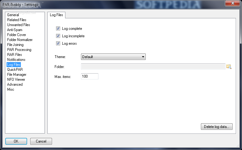Image resolution: width=242 pixels, height=150 pixels.
Task: Toggle the Log complete checkbox
Action: click(58, 29)
